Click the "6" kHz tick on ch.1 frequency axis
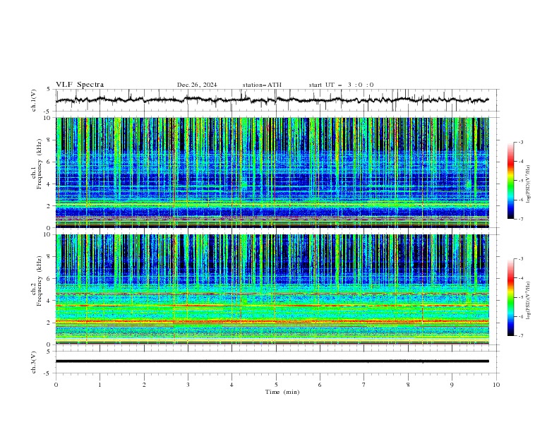Viewport: 559px width, 432px height. pos(50,162)
